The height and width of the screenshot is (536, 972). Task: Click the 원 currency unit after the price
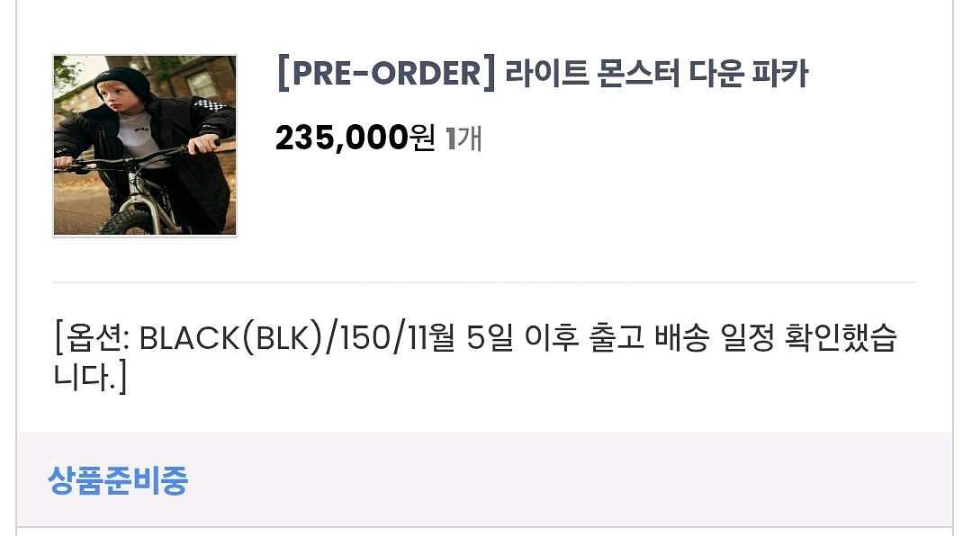point(423,138)
